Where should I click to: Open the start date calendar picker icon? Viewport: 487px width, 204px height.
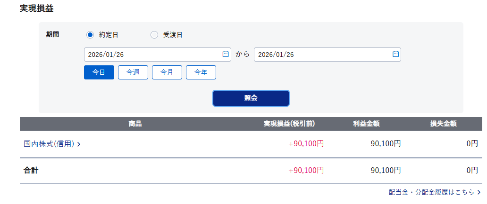tap(226, 54)
